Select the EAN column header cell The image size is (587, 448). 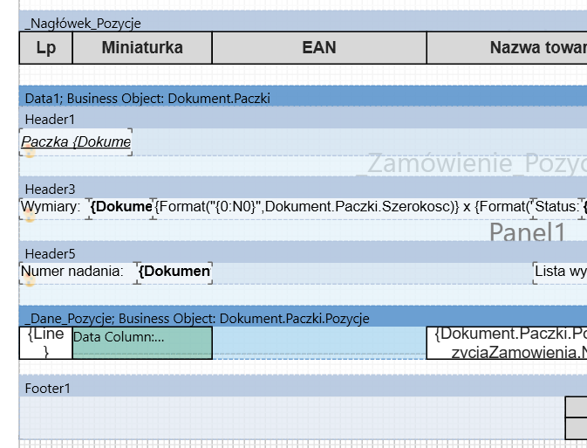tap(319, 48)
